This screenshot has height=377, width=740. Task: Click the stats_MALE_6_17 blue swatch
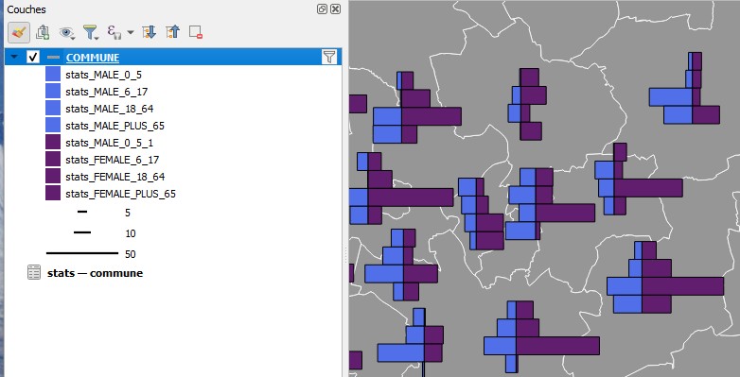tap(53, 91)
